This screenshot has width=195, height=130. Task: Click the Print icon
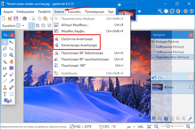[x=25, y=18]
